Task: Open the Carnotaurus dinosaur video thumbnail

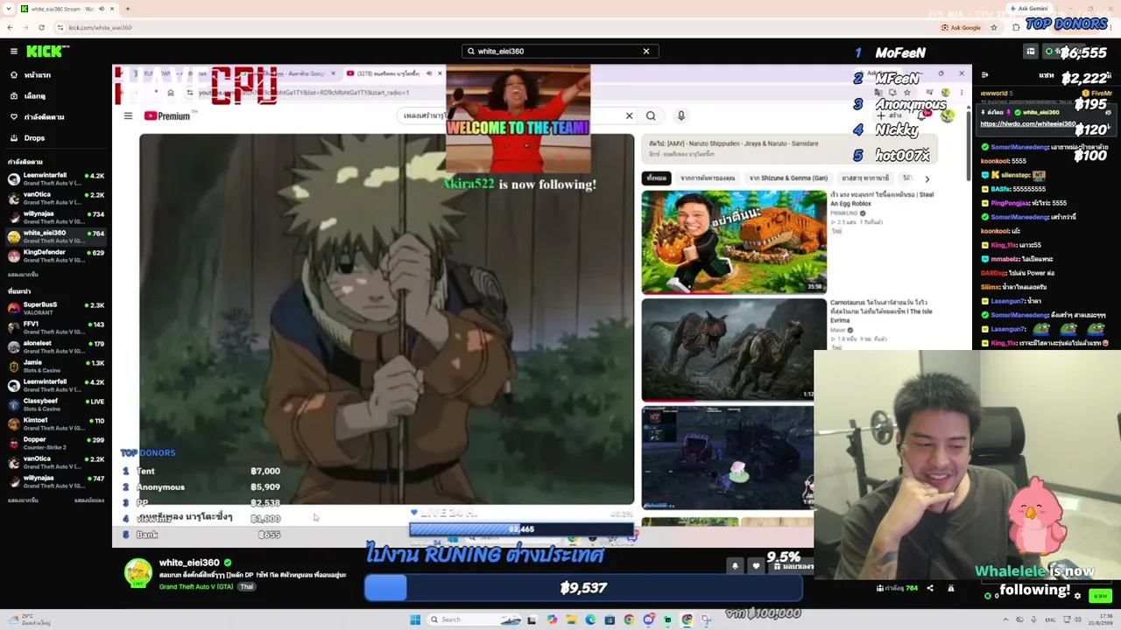Action: [x=734, y=349]
